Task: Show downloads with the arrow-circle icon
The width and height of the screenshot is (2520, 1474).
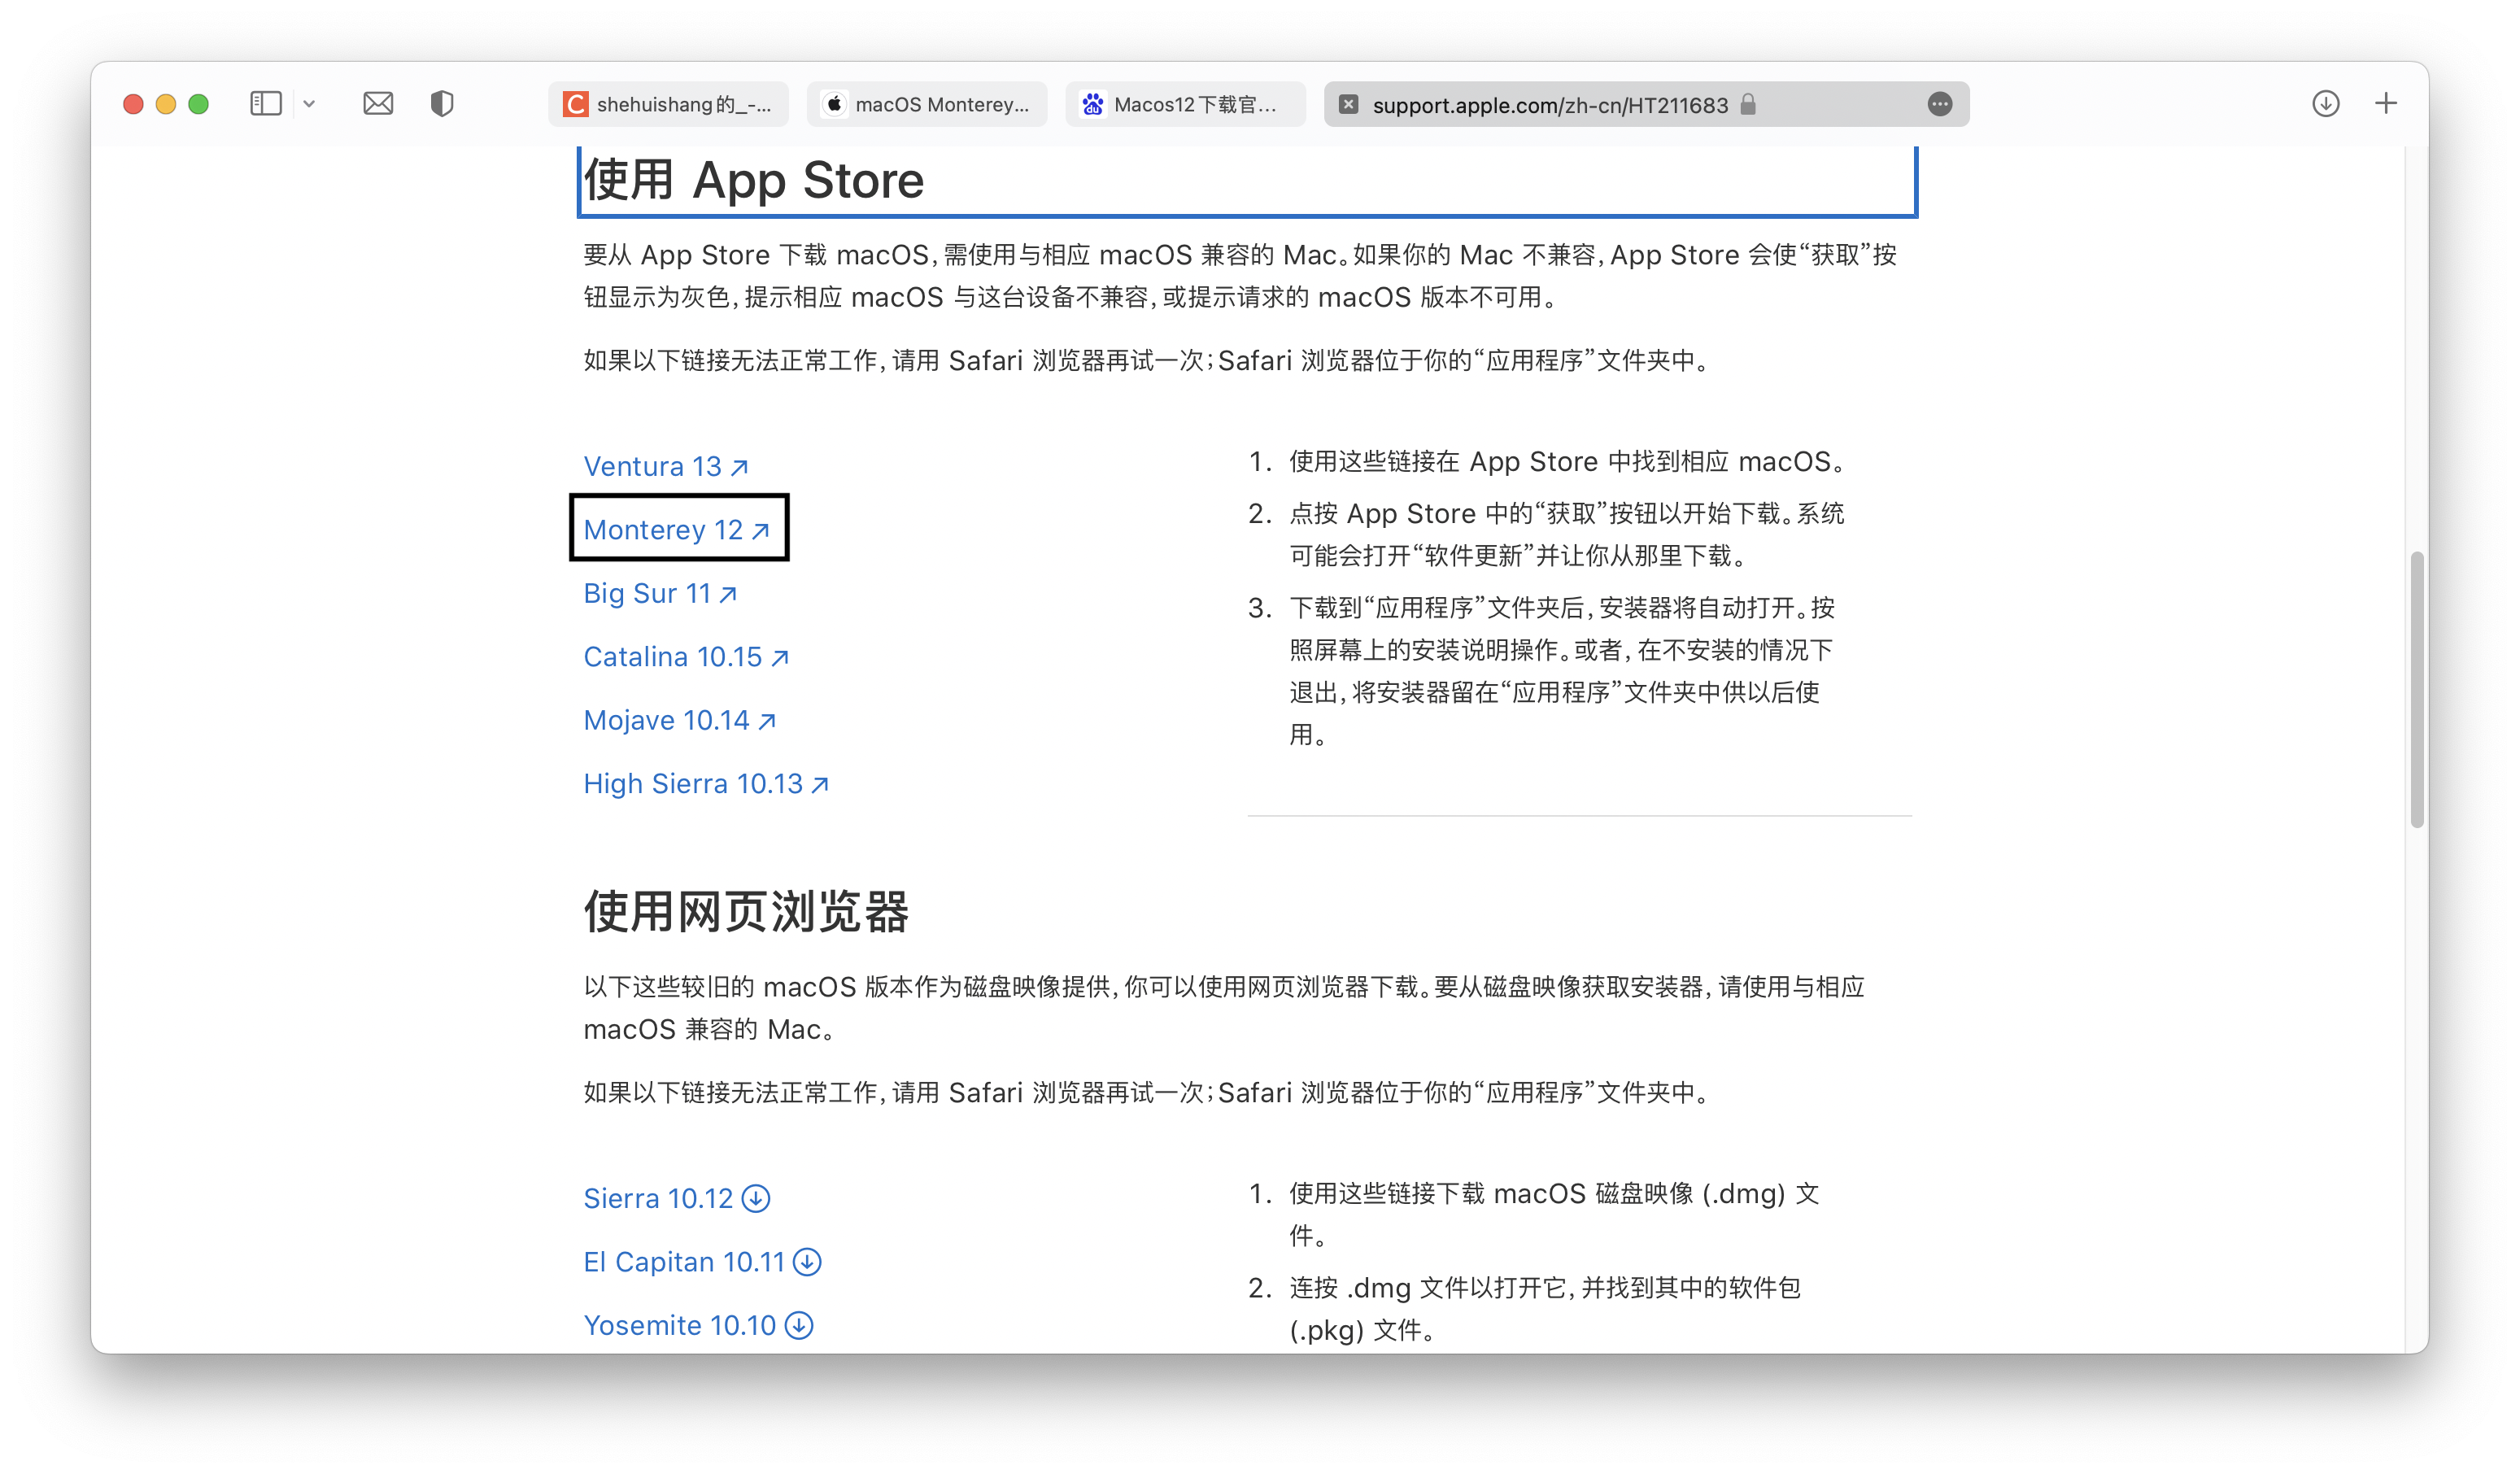Action: point(2325,104)
